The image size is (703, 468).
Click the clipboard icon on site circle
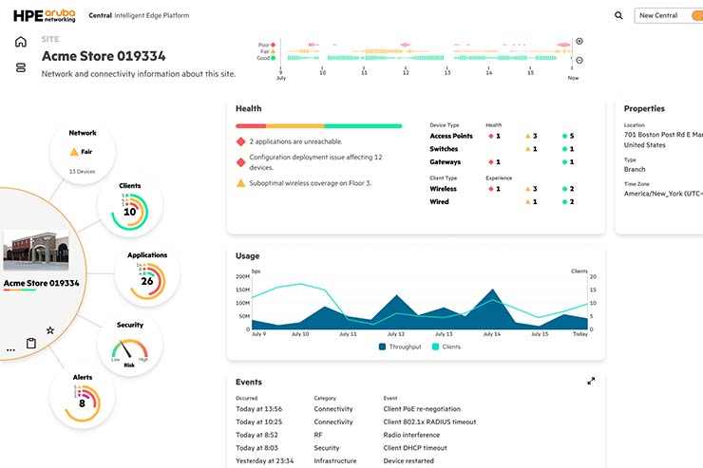click(x=30, y=343)
